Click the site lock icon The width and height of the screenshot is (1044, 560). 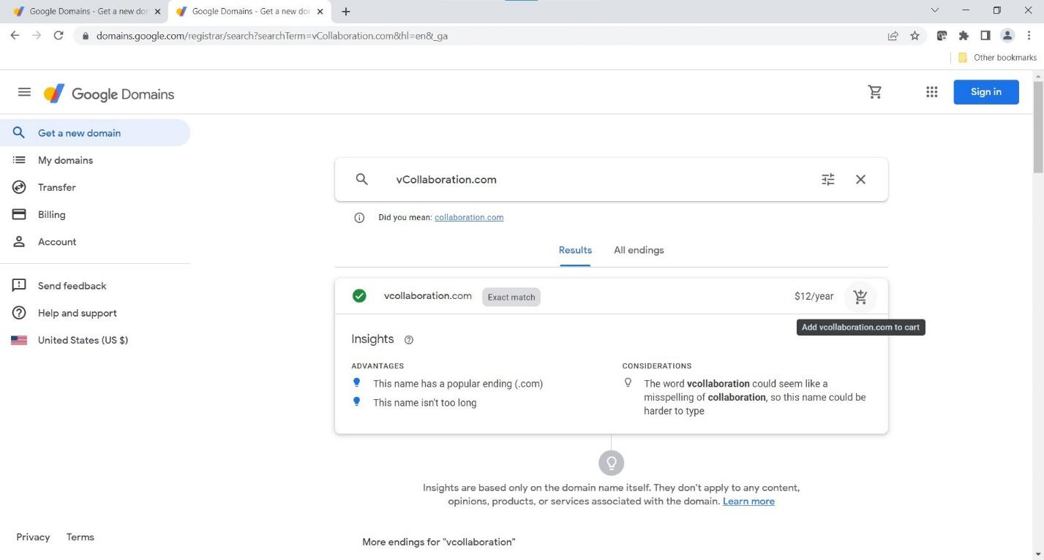[86, 35]
